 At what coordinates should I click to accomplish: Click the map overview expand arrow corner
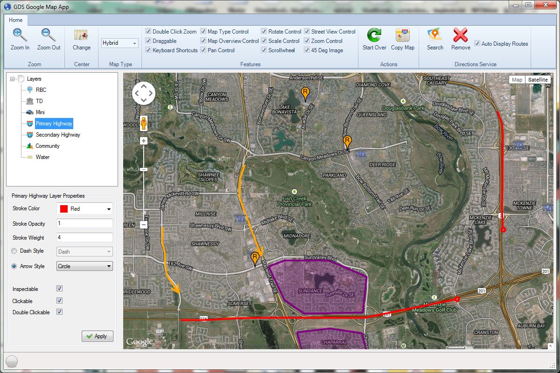(x=551, y=346)
